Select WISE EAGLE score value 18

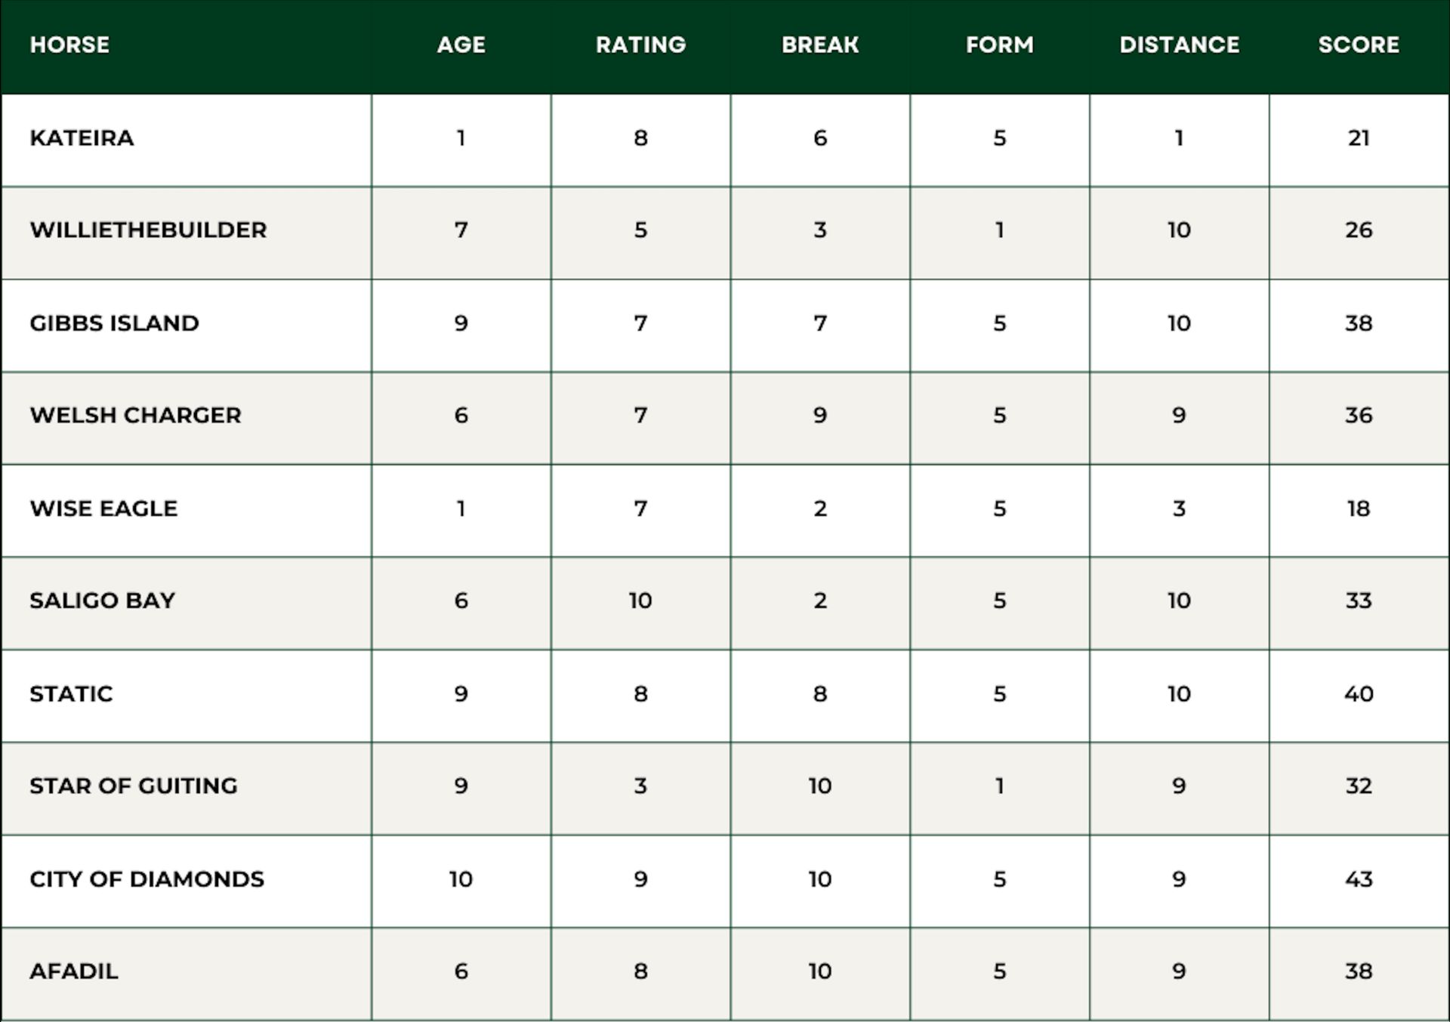pos(1359,508)
